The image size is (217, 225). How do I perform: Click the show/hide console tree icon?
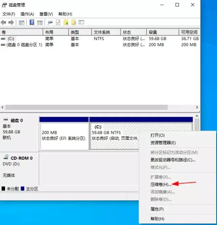(x=21, y=22)
